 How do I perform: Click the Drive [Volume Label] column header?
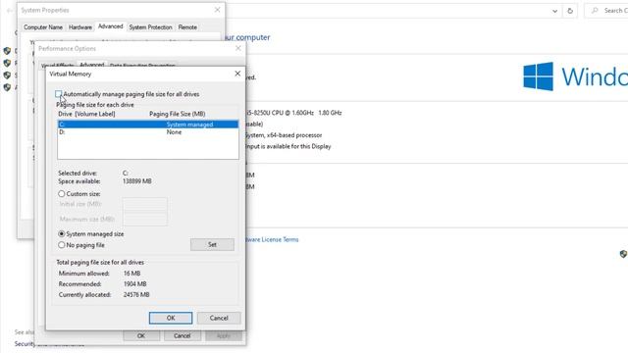(86, 114)
